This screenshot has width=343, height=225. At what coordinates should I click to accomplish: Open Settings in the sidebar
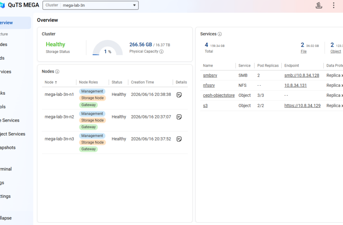5,196
